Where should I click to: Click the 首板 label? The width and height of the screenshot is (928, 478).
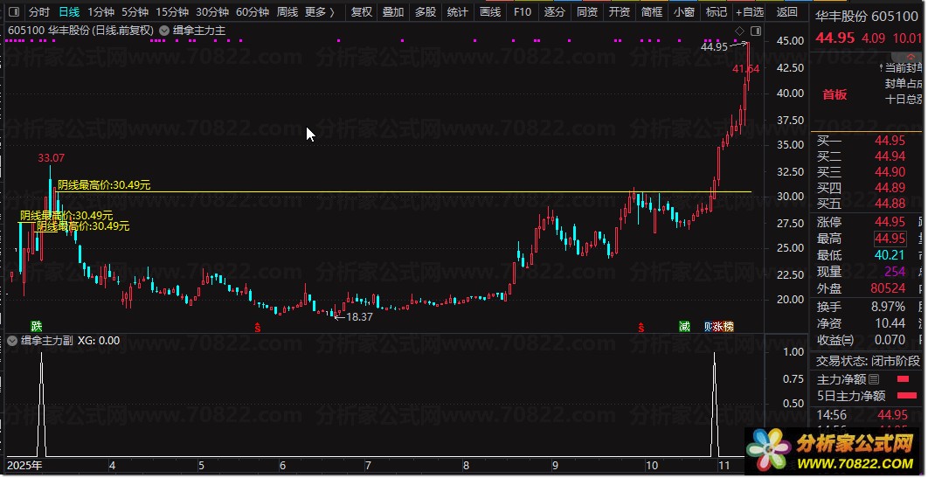click(x=835, y=94)
